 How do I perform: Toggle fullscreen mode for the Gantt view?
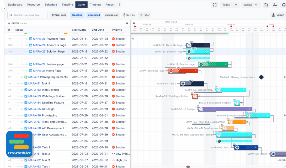[x=215, y=5]
